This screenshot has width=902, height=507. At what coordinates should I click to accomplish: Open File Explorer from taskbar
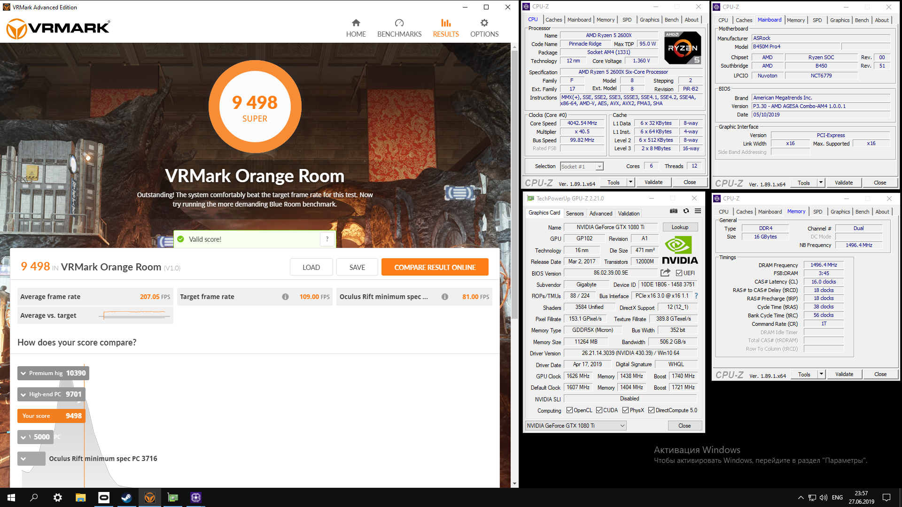pyautogui.click(x=80, y=498)
